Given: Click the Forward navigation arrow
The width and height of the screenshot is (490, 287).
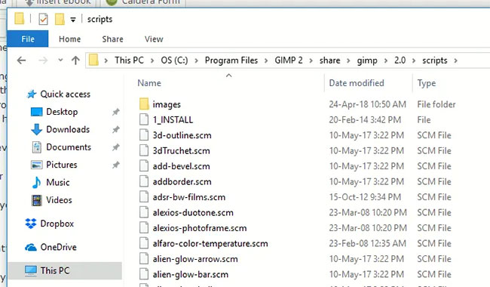Looking at the screenshot, I should pyautogui.click(x=43, y=60).
